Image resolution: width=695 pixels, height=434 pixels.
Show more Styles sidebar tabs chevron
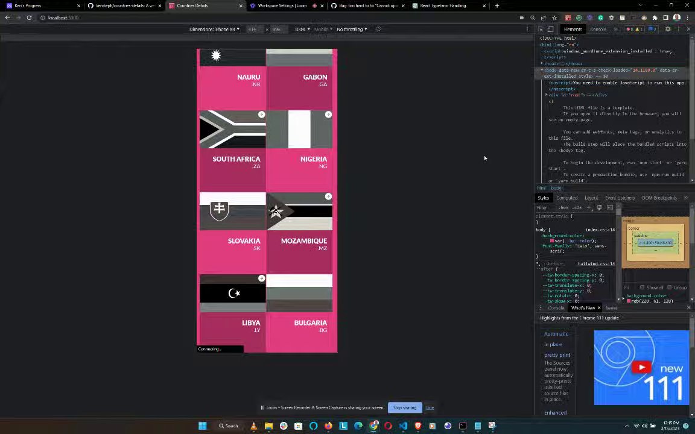(686, 198)
